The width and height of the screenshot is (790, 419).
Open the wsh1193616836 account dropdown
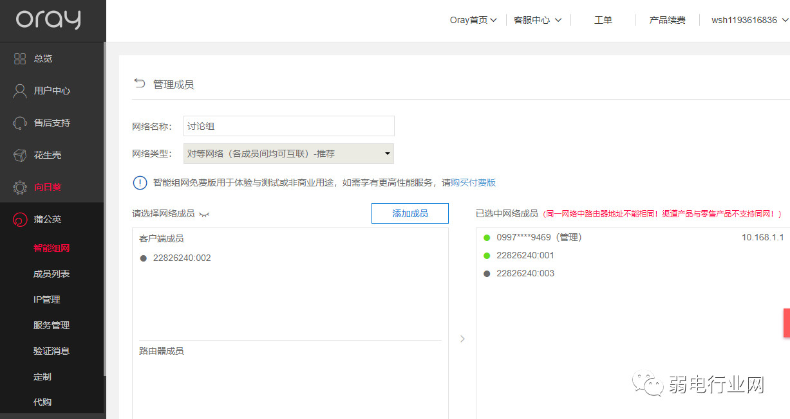pyautogui.click(x=747, y=20)
